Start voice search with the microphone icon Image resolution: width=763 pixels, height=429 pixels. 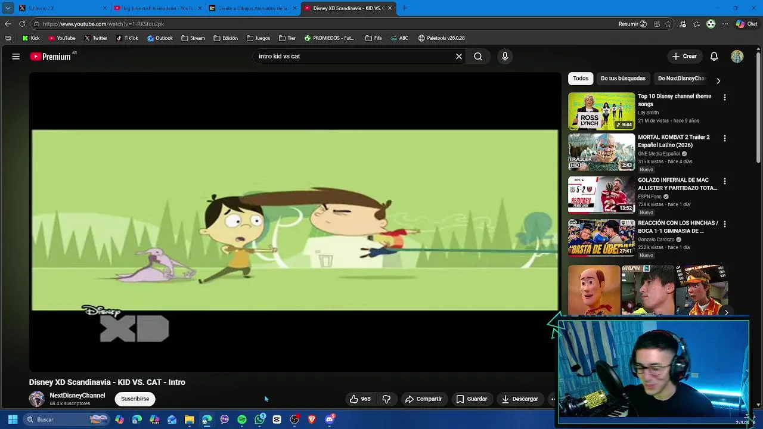click(505, 56)
